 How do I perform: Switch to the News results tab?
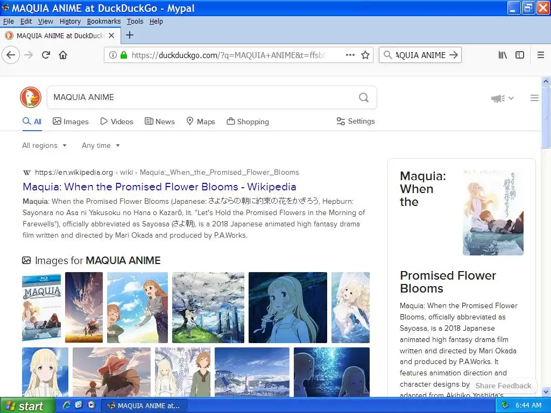(159, 122)
